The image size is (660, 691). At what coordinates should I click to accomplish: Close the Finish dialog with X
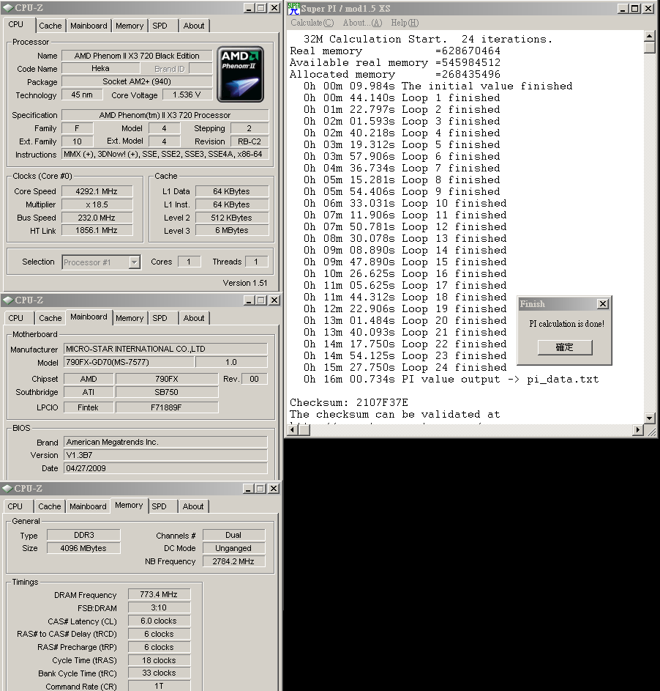pyautogui.click(x=603, y=303)
